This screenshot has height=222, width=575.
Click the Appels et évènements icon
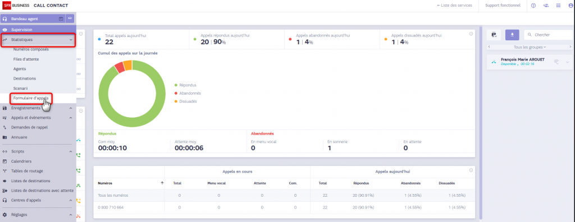point(4,118)
